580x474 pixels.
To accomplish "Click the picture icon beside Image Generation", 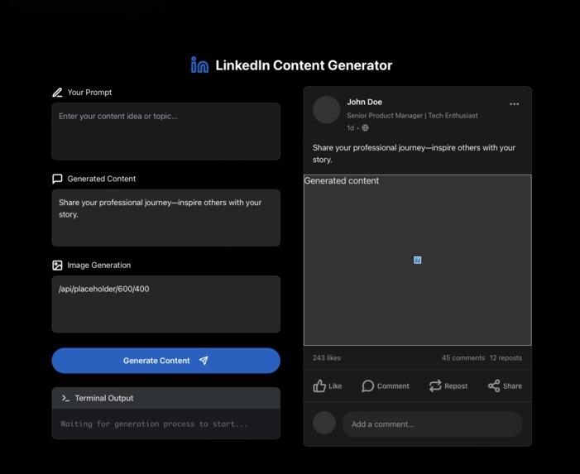I will click(57, 265).
